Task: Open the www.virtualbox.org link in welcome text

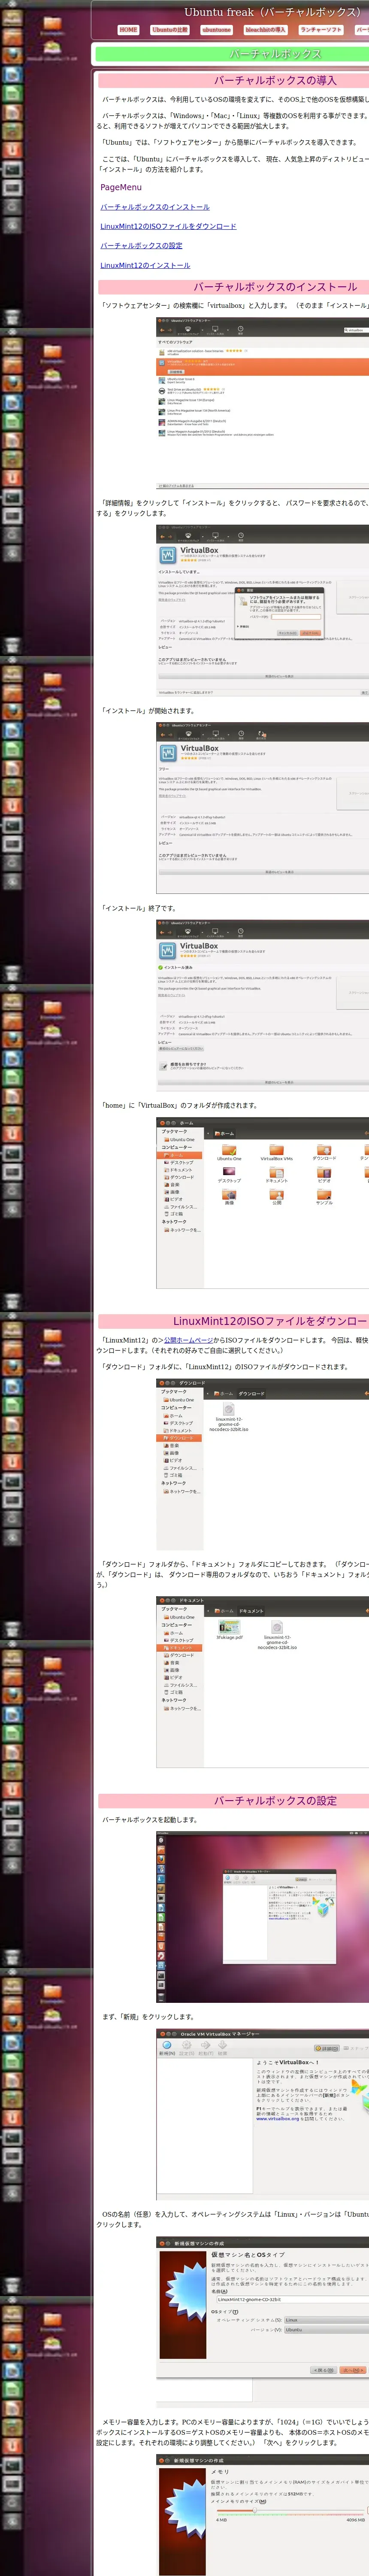Action: (277, 2119)
